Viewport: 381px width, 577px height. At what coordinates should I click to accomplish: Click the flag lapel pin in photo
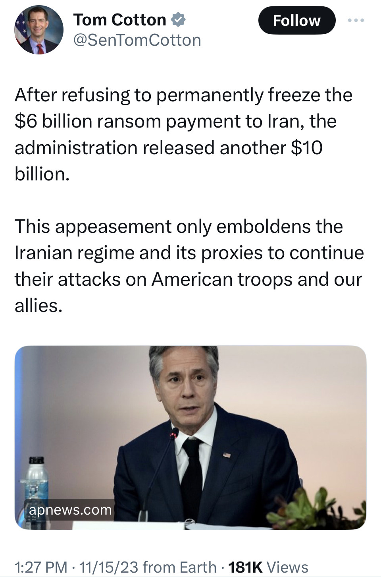226,455
